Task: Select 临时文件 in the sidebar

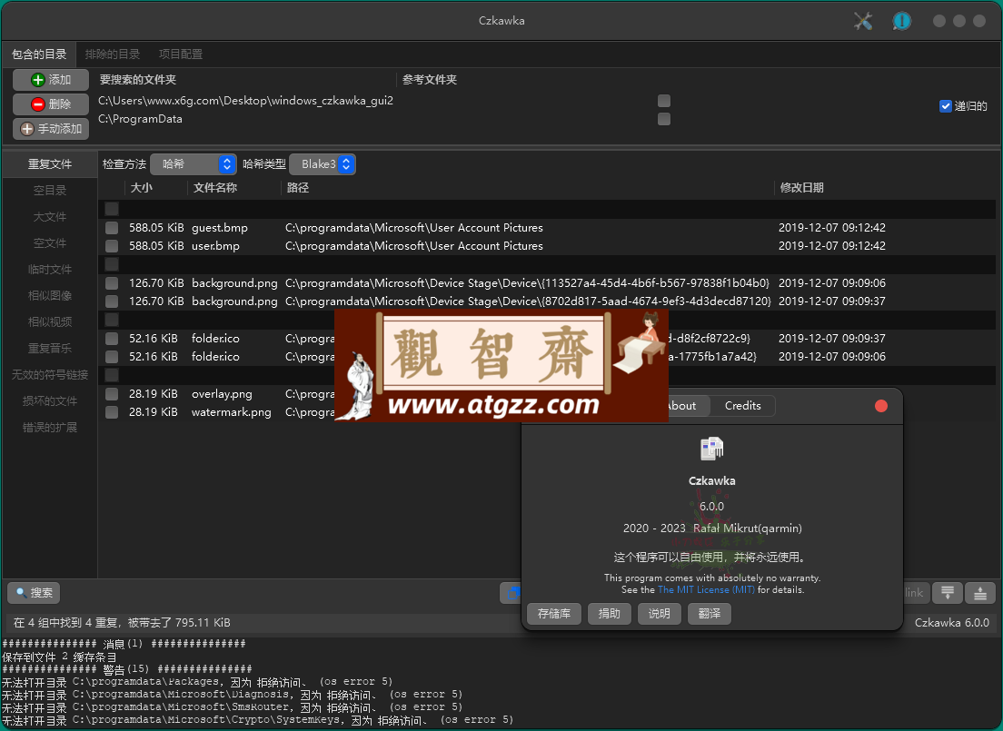Action: 50,270
